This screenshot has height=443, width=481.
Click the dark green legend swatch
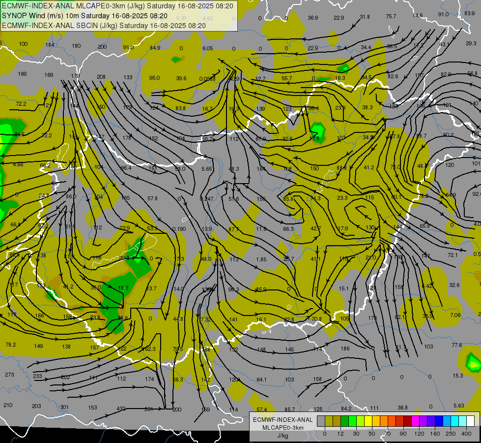[x=345, y=421]
